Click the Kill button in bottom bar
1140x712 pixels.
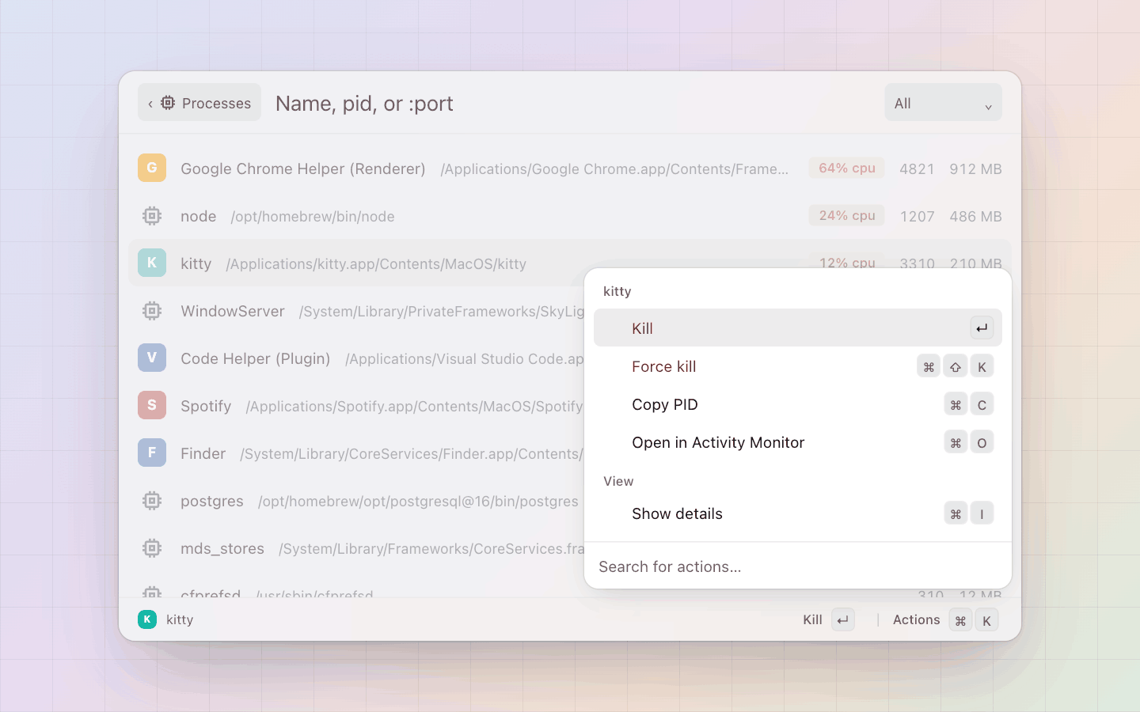click(827, 619)
